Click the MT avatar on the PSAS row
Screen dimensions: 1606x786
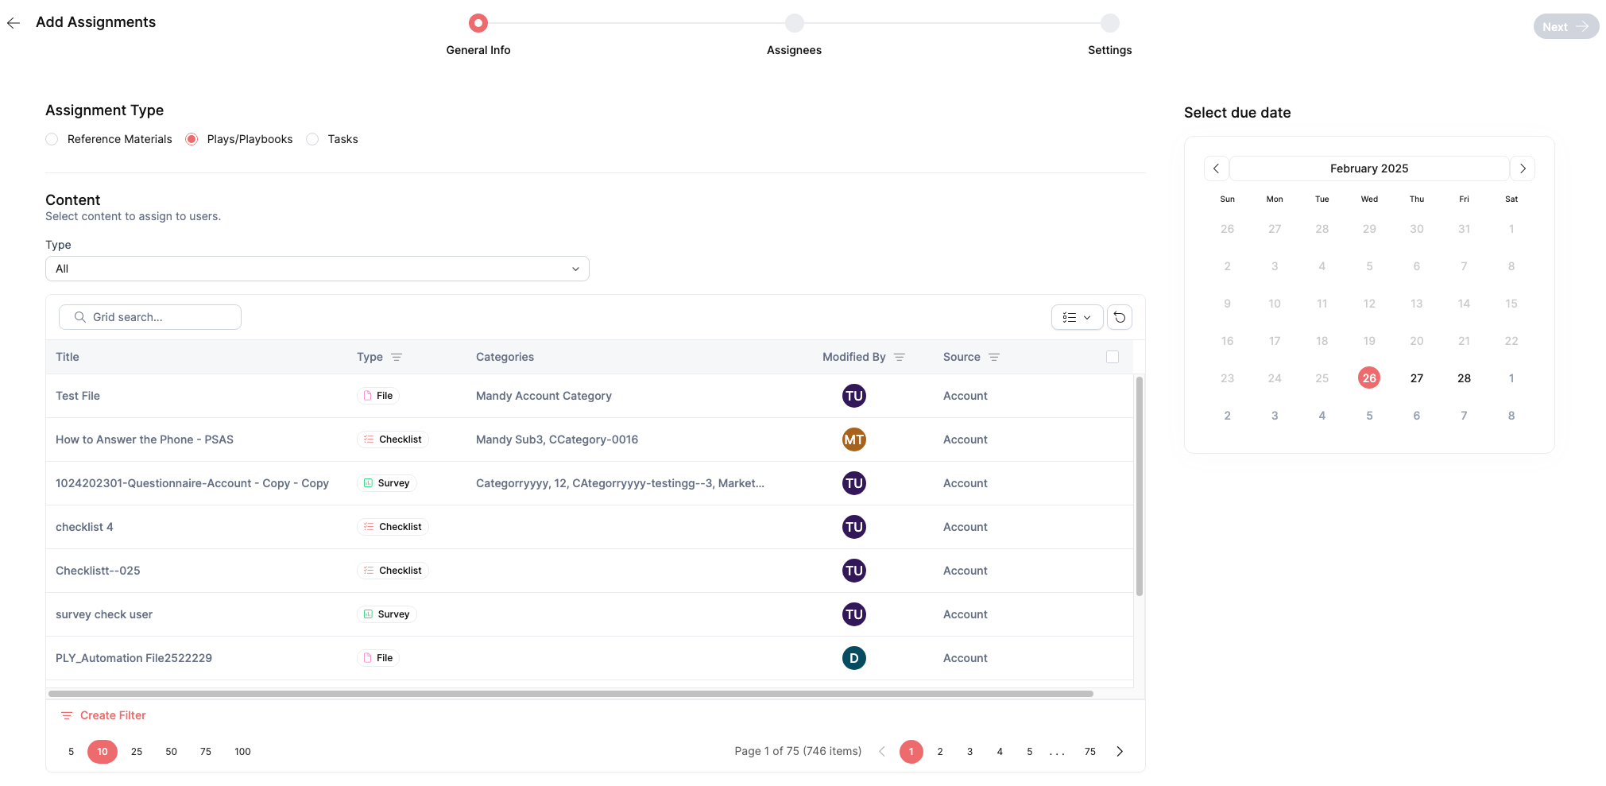click(x=854, y=439)
